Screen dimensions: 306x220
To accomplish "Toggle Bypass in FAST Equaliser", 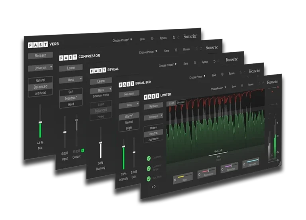I will (231, 73).
